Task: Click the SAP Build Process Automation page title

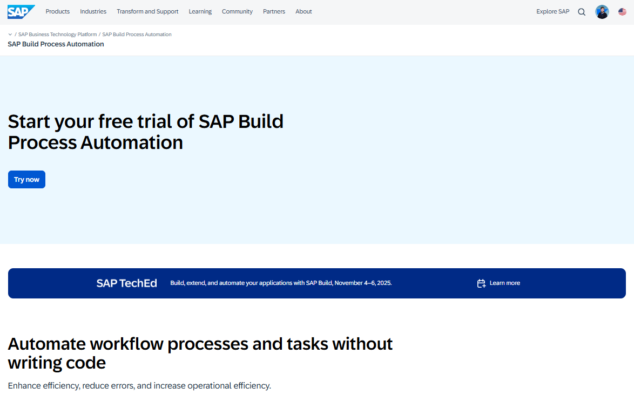Action: (56, 44)
